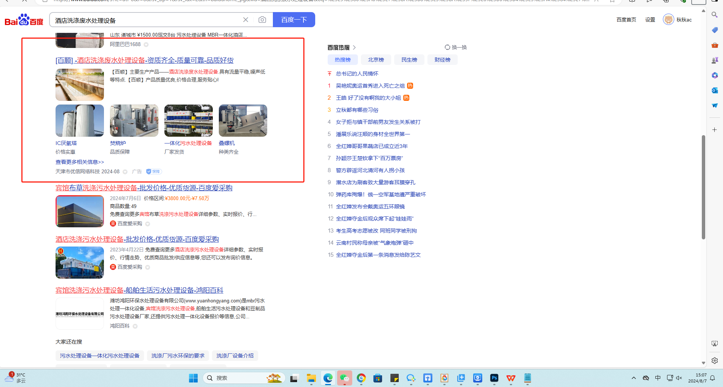Click 换一换 refresh hot list
This screenshot has width=723, height=387.
pyautogui.click(x=456, y=47)
